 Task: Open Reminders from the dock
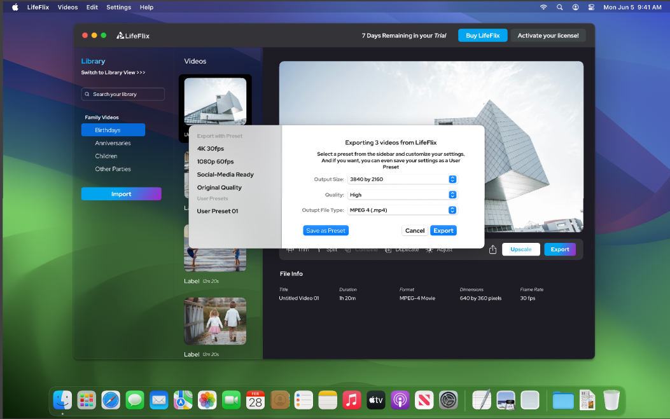304,401
